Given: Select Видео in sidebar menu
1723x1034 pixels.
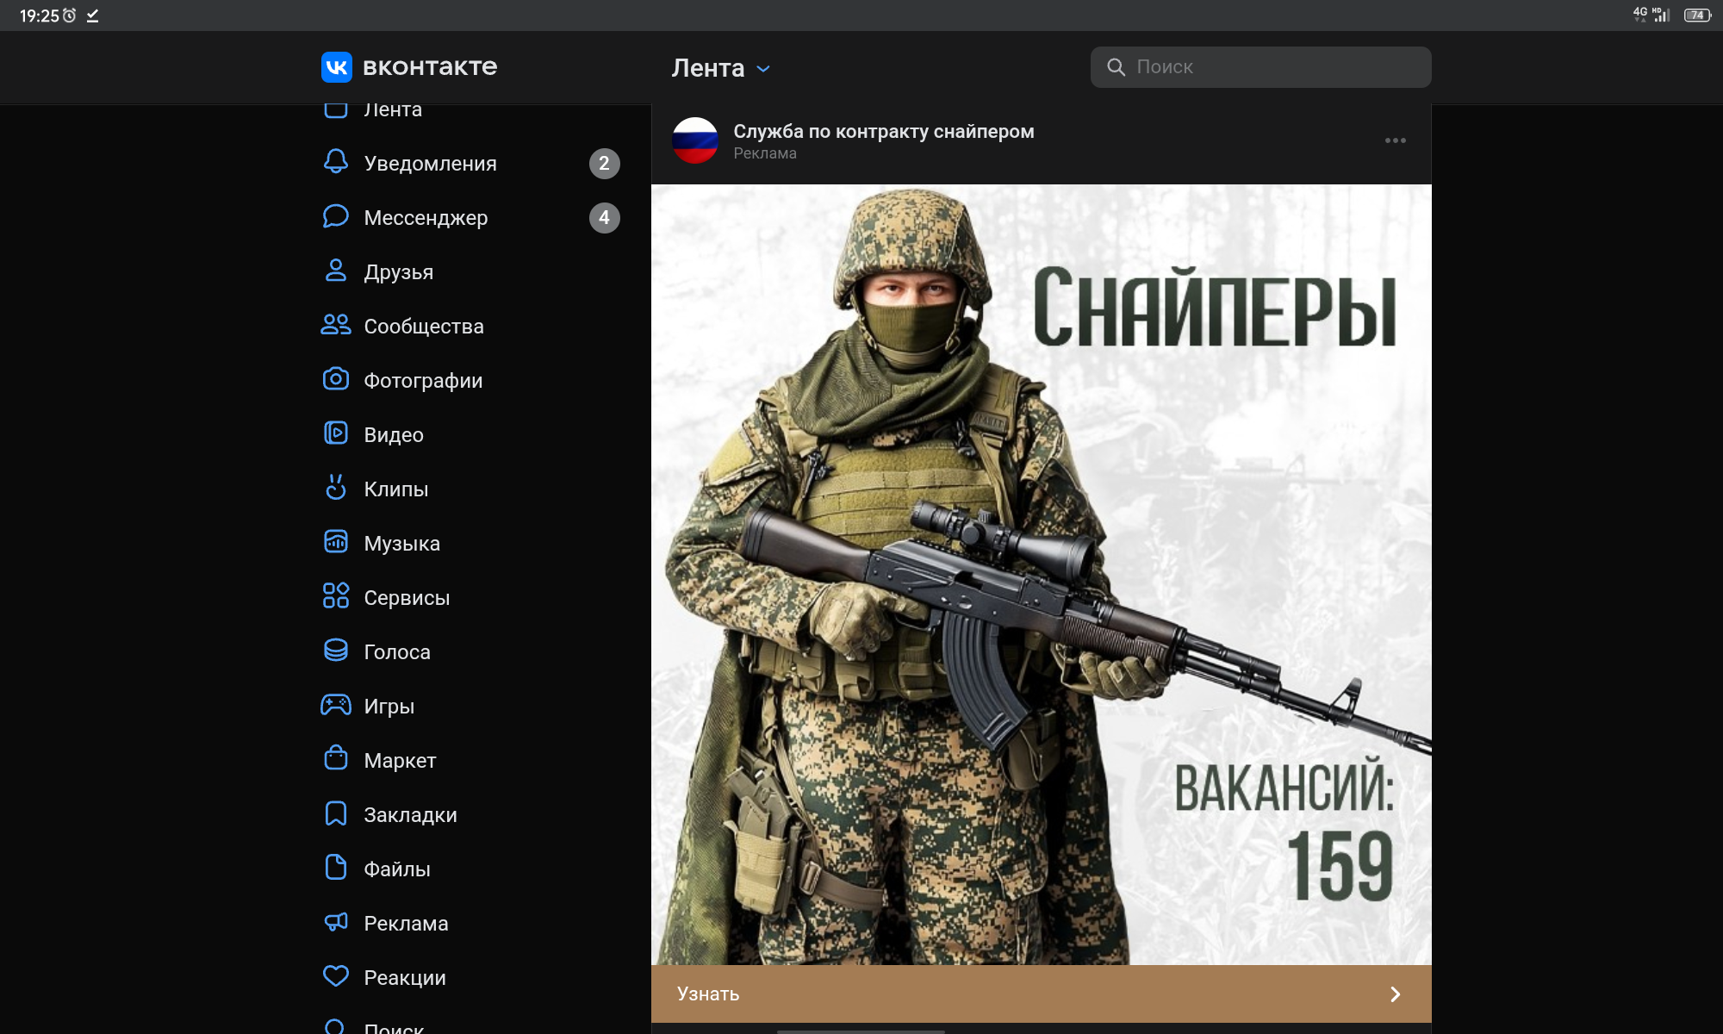Looking at the screenshot, I should [x=393, y=435].
